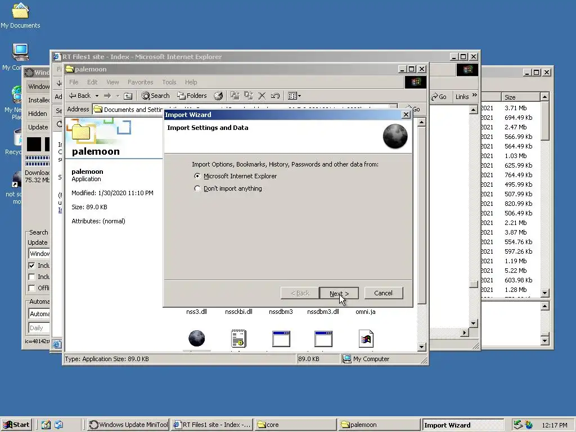Click the Move To icon in toolbar
Viewport: 576px width, 432px height.
235,96
